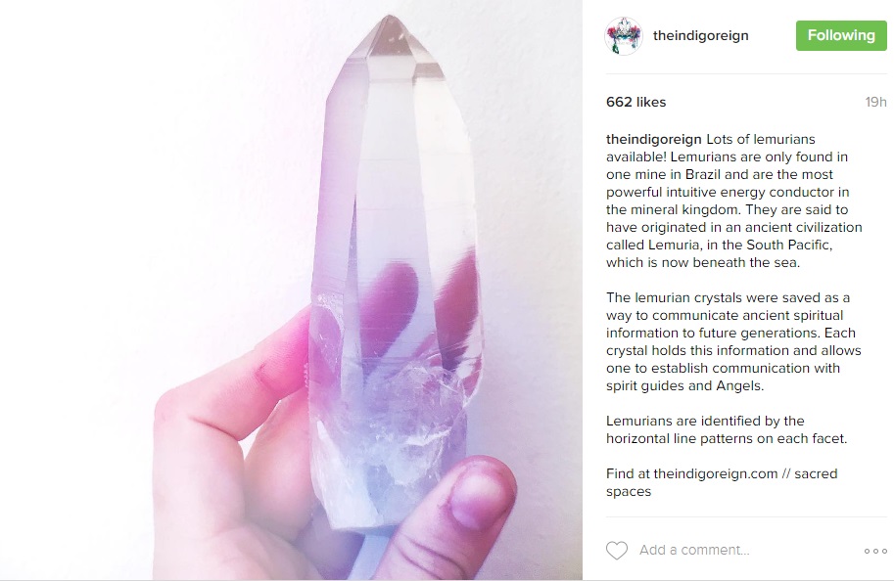894x581 pixels.
Task: Click the 'South Pacific' caption line
Action: click(x=719, y=245)
